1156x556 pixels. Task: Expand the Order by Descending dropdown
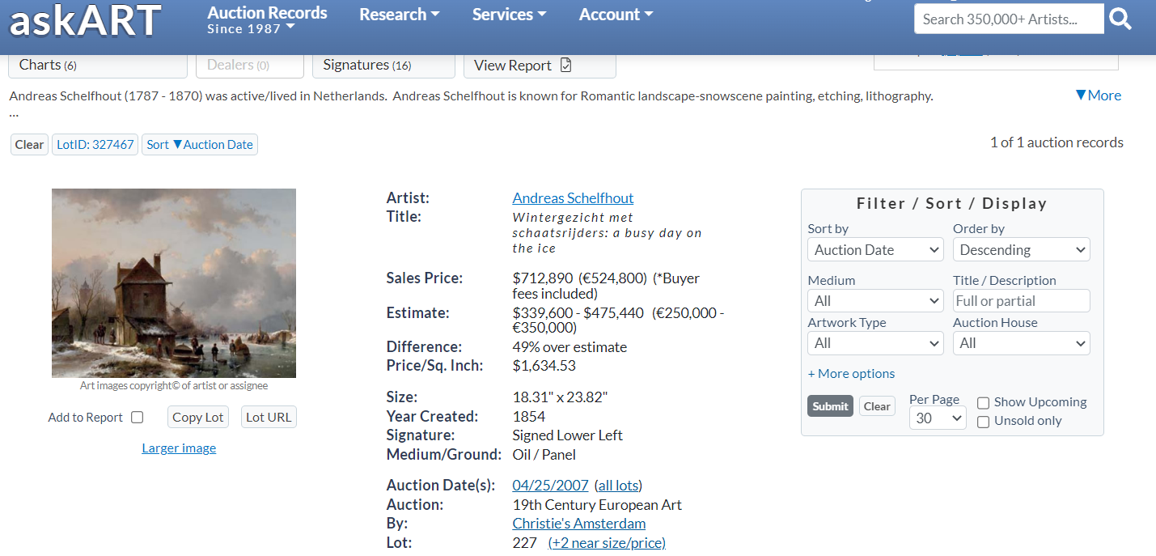click(1021, 250)
